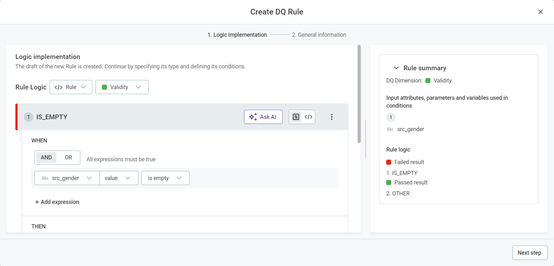
Task: Switch to code expression view icon
Action: 308,117
